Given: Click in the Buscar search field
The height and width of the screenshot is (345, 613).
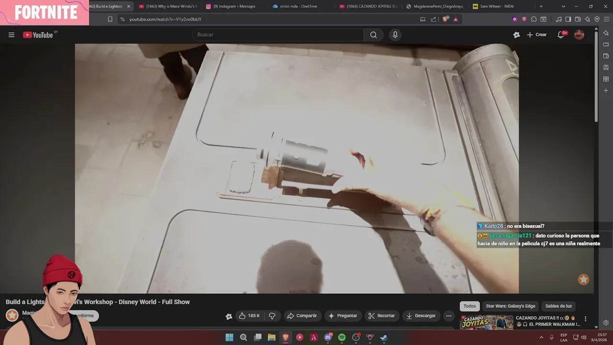Looking at the screenshot, I should click(278, 34).
